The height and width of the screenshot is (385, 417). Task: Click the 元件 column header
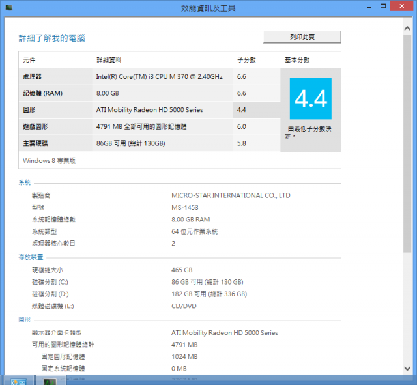click(29, 60)
